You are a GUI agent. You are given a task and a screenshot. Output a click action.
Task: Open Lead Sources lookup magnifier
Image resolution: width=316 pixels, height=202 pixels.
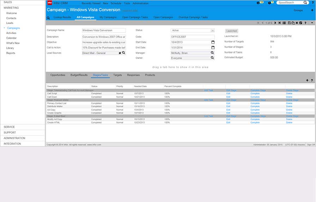tap(123, 53)
